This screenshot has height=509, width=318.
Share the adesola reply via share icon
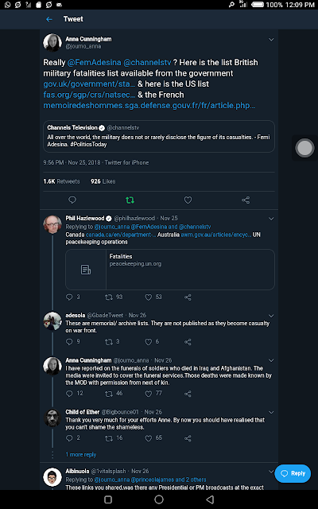(x=188, y=342)
